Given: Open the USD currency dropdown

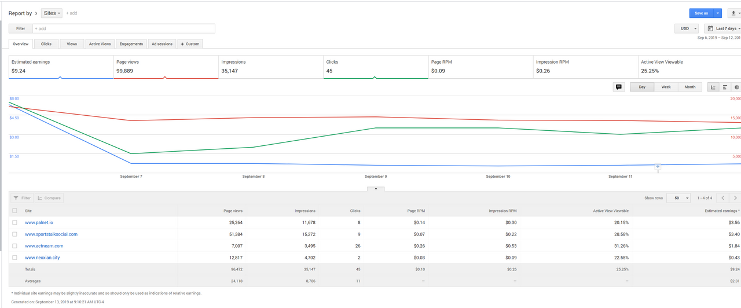Looking at the screenshot, I should pos(687,28).
